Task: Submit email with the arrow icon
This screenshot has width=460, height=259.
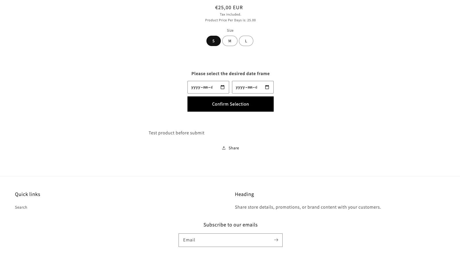Action: [276, 240]
